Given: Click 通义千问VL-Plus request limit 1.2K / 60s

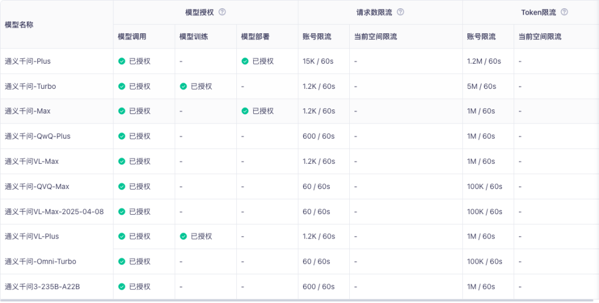Looking at the screenshot, I should point(319,236).
